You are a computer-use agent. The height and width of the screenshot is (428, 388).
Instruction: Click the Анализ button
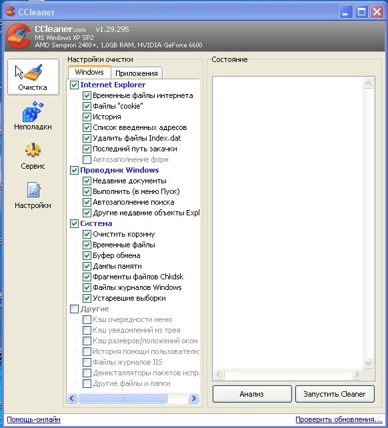pyautogui.click(x=252, y=394)
